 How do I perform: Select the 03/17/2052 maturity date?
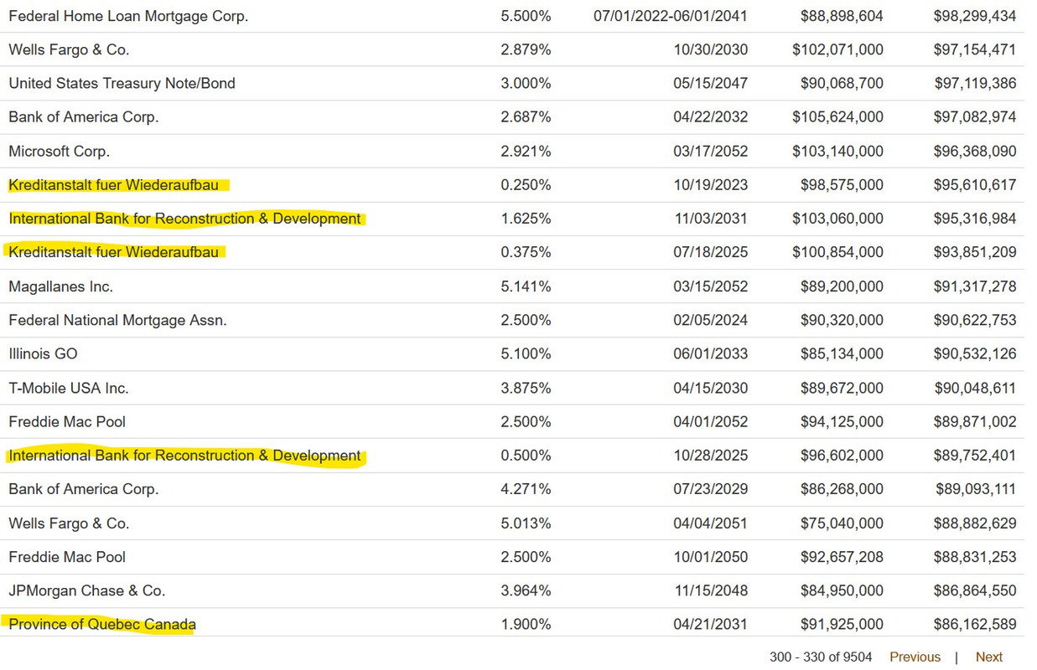(x=711, y=152)
